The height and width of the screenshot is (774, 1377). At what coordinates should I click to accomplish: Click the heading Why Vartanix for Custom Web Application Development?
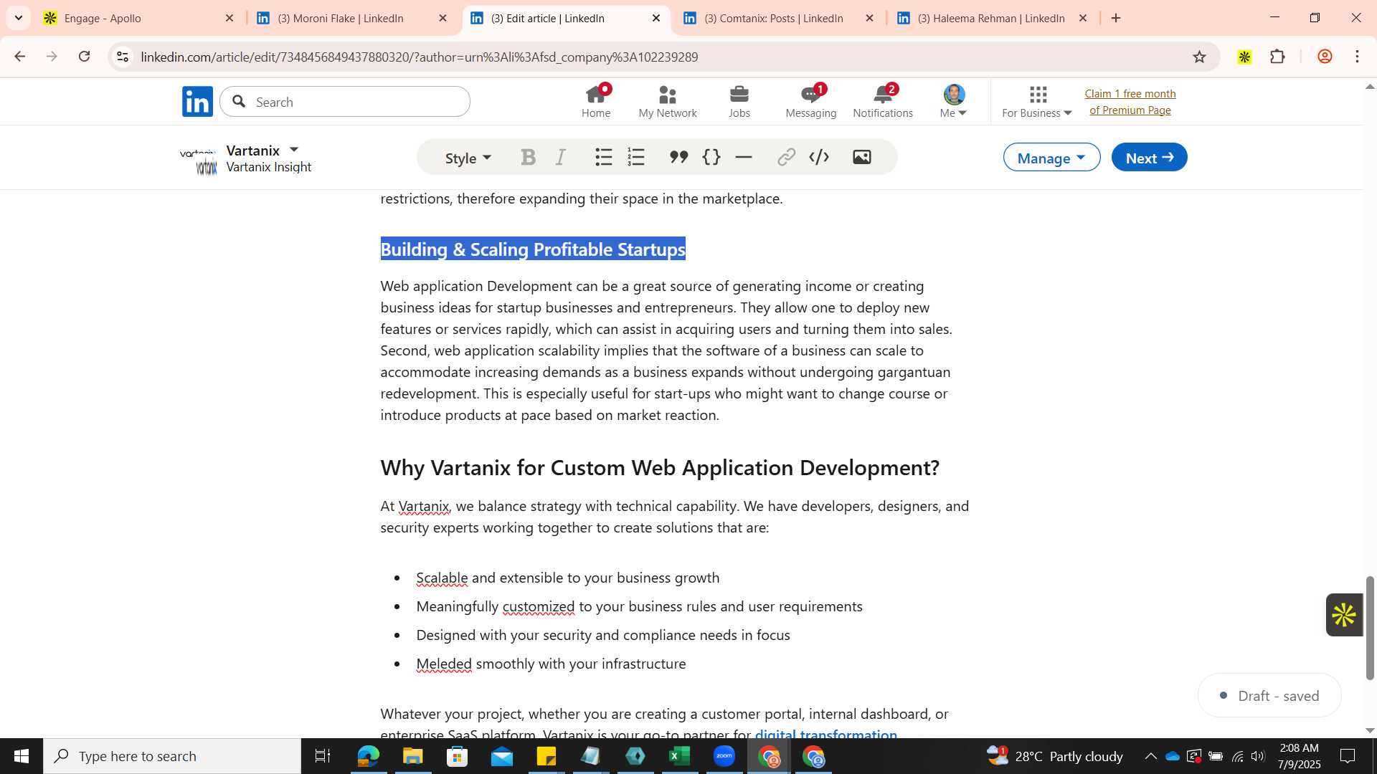coord(660,468)
